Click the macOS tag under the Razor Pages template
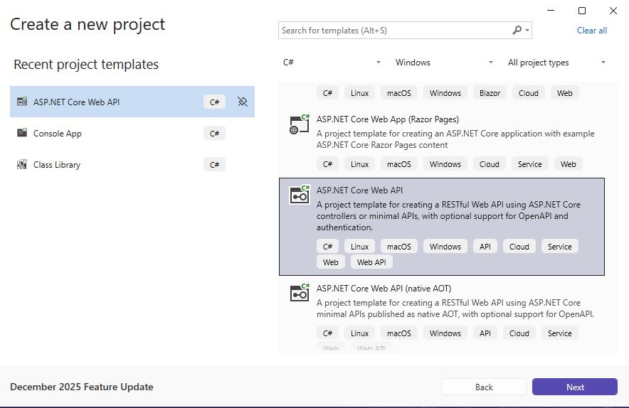This screenshot has width=629, height=408. [x=398, y=164]
